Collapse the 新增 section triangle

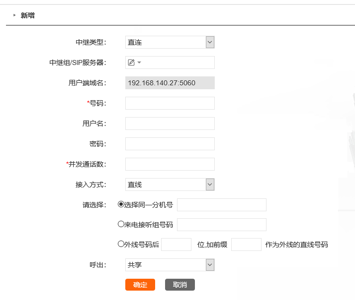click(x=14, y=15)
